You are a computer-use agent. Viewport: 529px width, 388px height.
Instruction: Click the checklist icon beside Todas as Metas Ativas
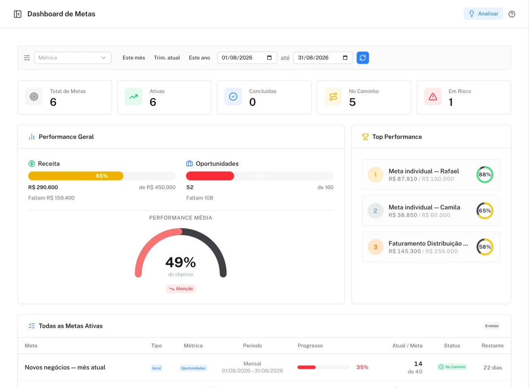32,326
